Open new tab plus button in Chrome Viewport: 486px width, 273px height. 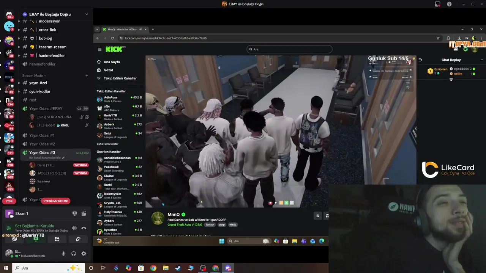153,29
